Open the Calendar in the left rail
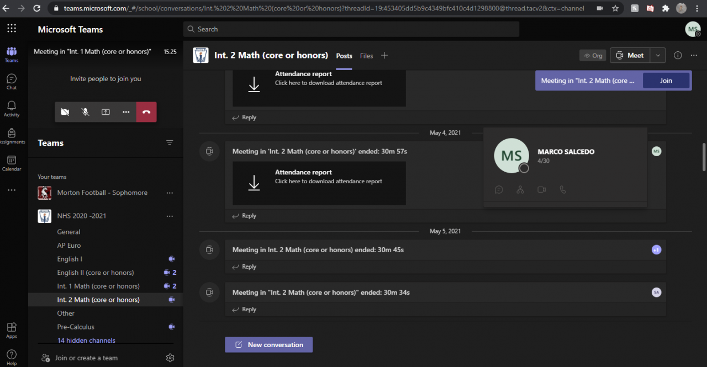 (12, 163)
